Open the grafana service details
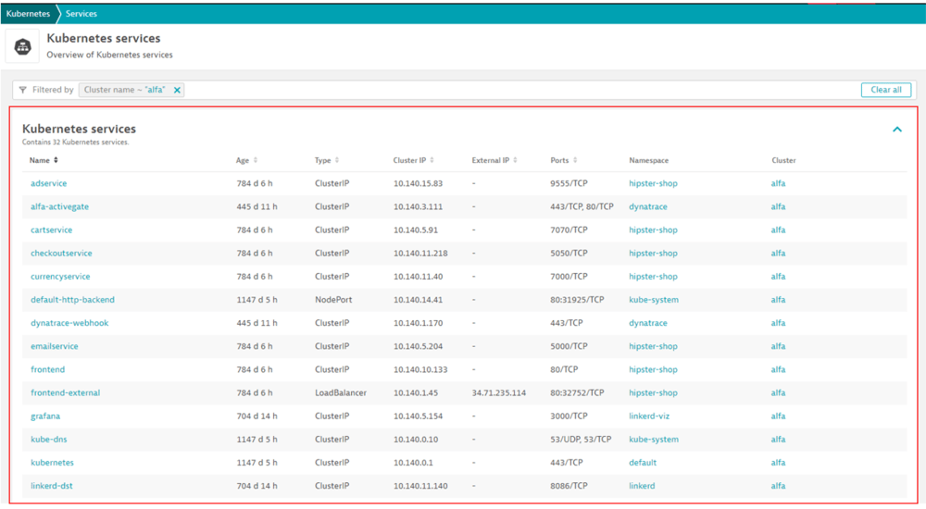Image resolution: width=926 pixels, height=509 pixels. [45, 416]
